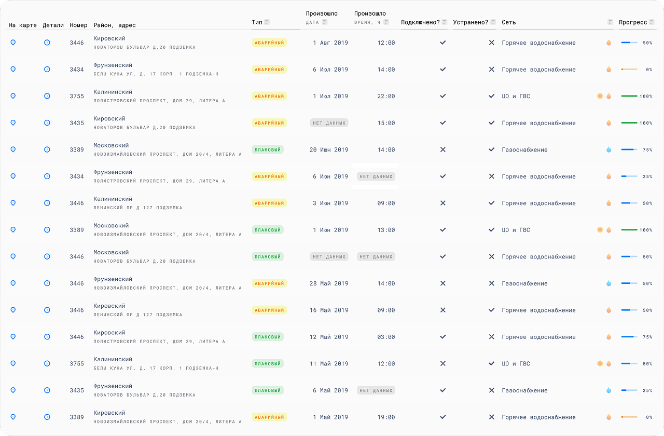Click the blue gas droplet in the Газоснабжение row
664x436 pixels.
pyautogui.click(x=608, y=149)
